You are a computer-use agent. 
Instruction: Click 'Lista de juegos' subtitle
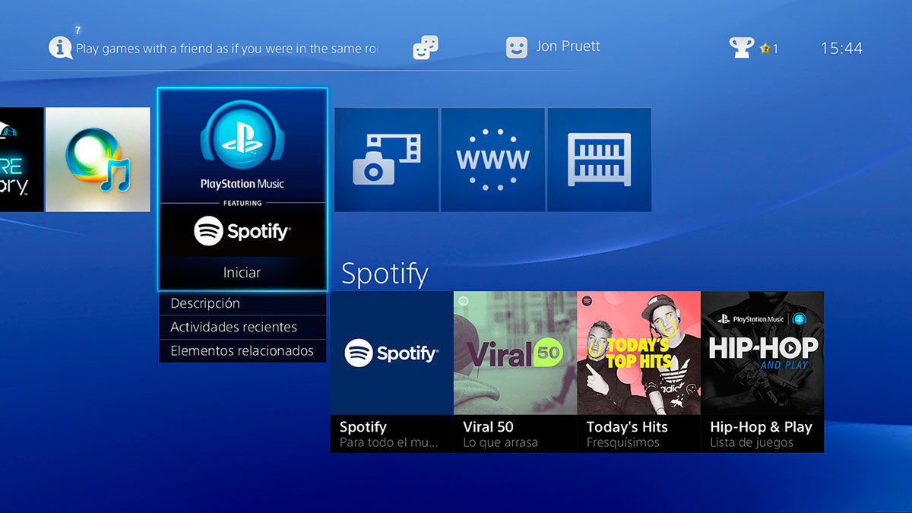point(752,442)
